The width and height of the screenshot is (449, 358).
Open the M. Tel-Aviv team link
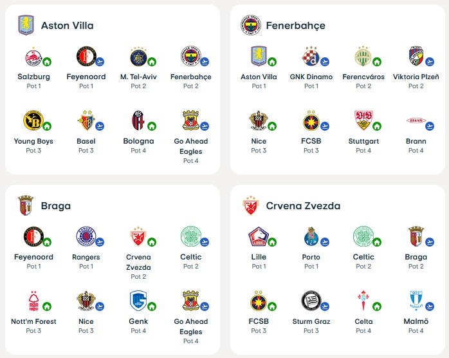coord(138,77)
